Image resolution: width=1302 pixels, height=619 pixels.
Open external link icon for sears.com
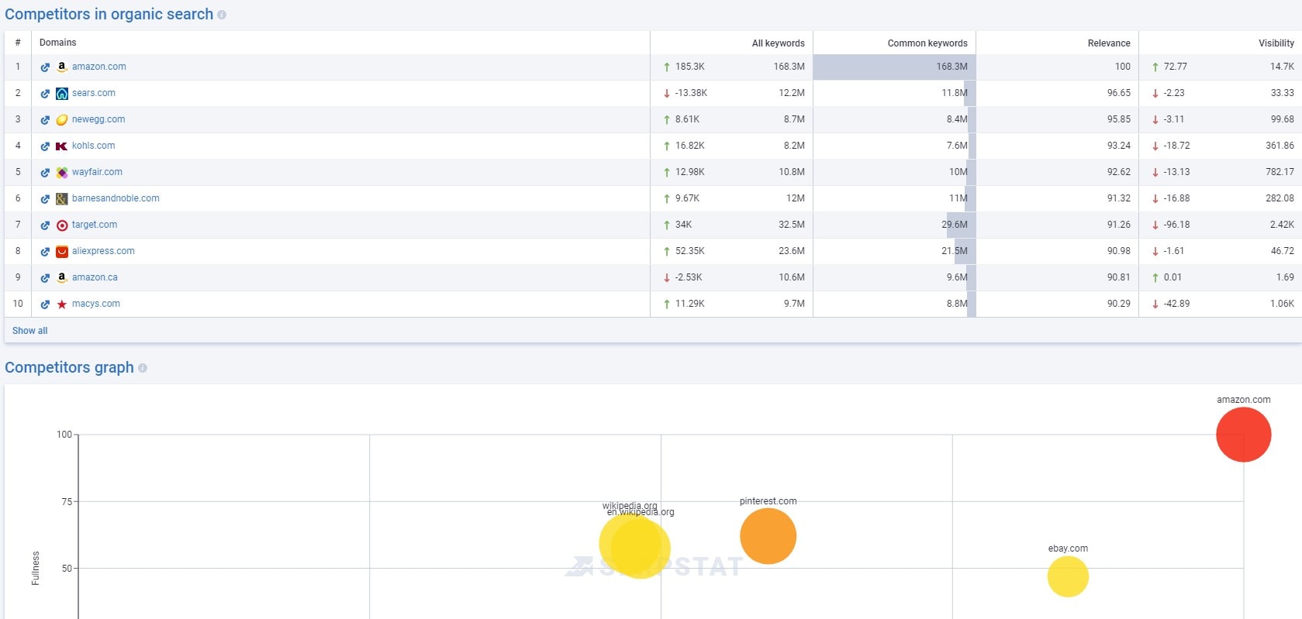[45, 94]
